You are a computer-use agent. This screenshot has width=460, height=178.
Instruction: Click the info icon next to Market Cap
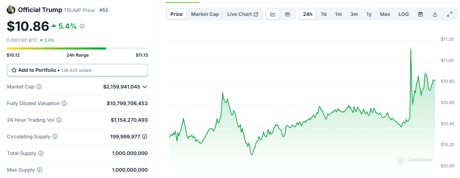[39, 87]
